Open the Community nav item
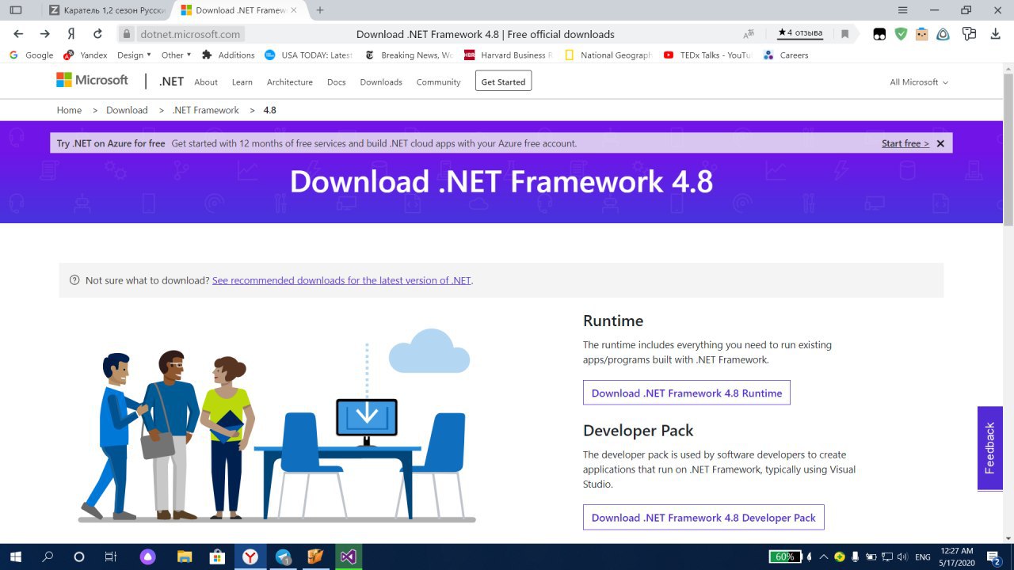 click(438, 82)
